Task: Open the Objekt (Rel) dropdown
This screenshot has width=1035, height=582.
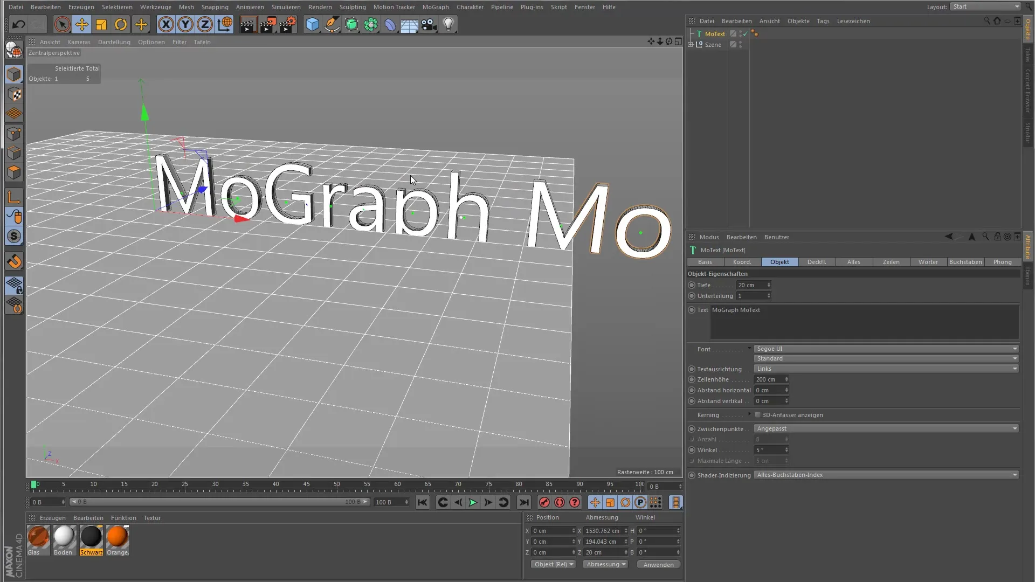Action: (x=553, y=564)
